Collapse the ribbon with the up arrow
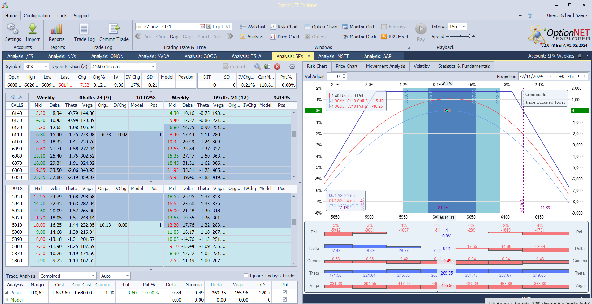 [520, 15]
